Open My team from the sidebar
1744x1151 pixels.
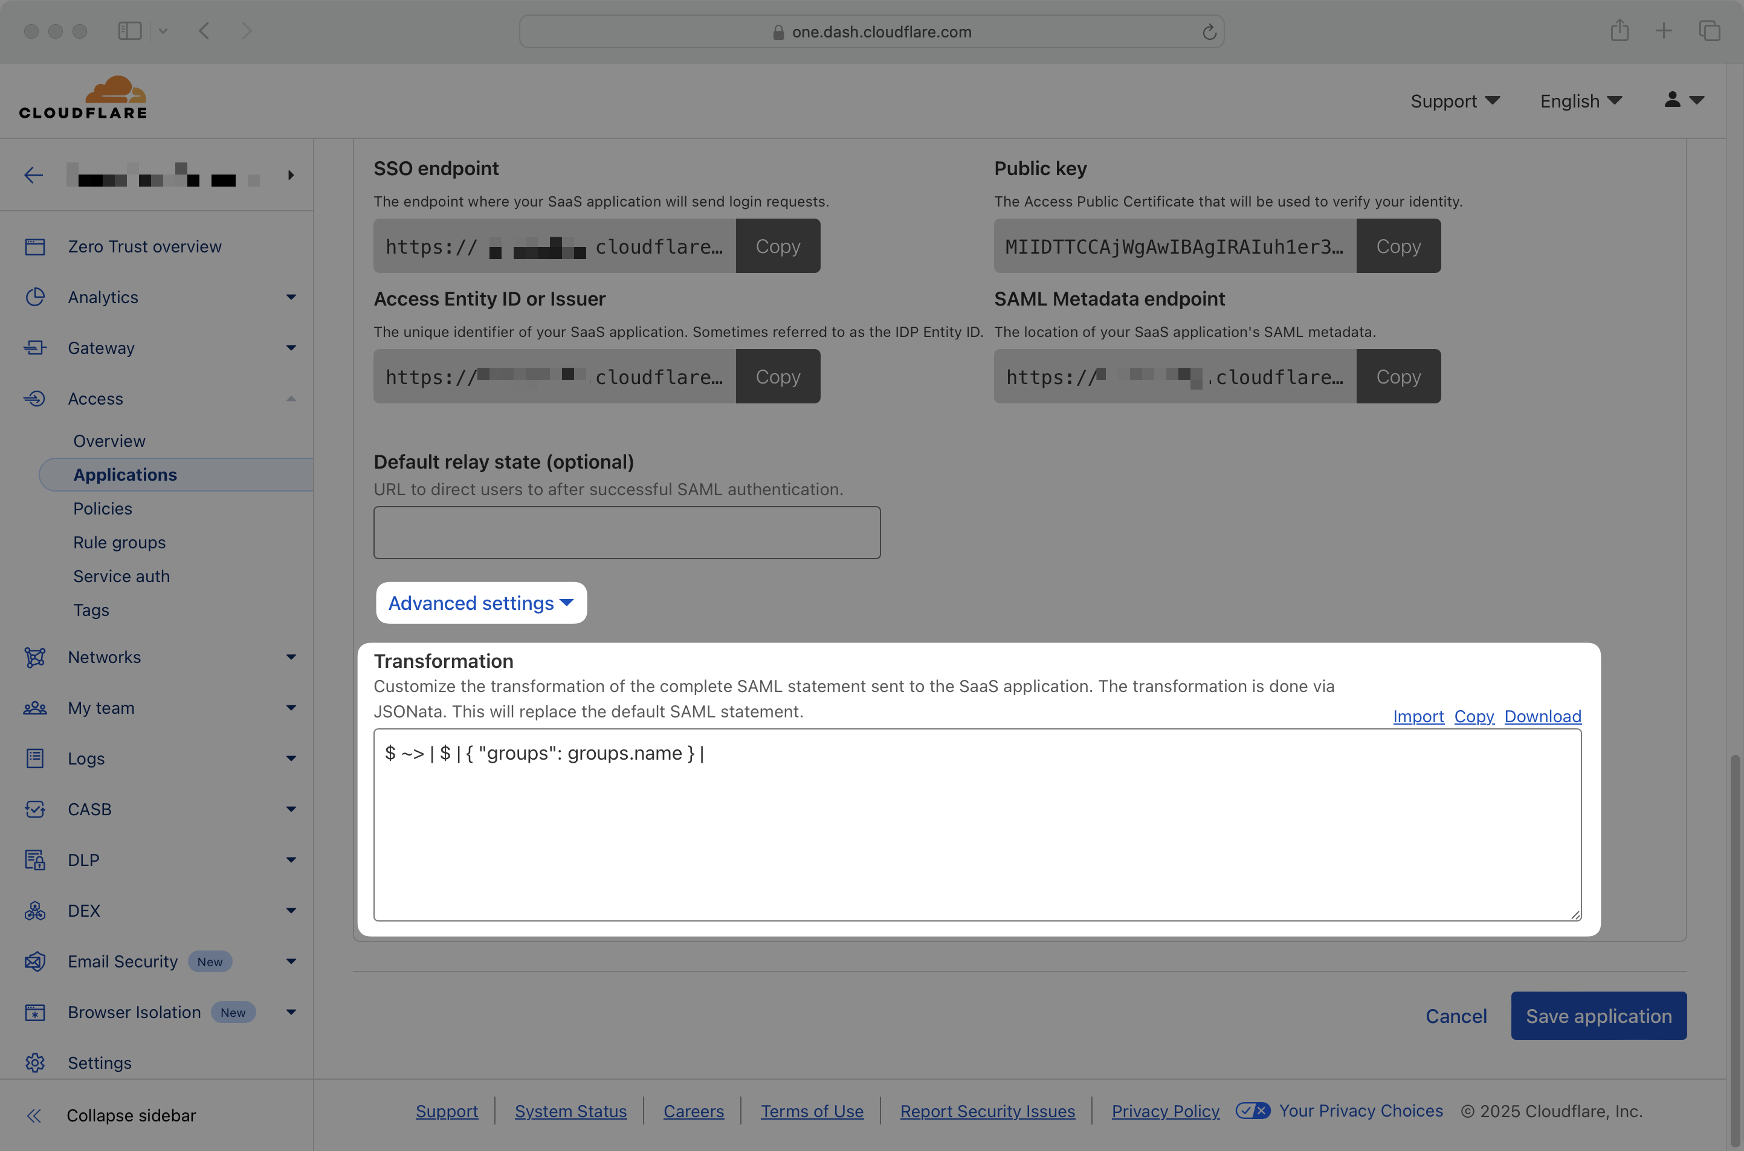point(101,708)
